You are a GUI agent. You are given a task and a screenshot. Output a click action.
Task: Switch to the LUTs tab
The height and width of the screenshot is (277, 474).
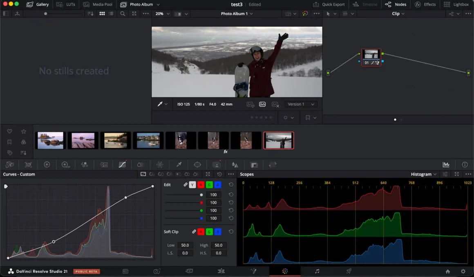click(67, 4)
